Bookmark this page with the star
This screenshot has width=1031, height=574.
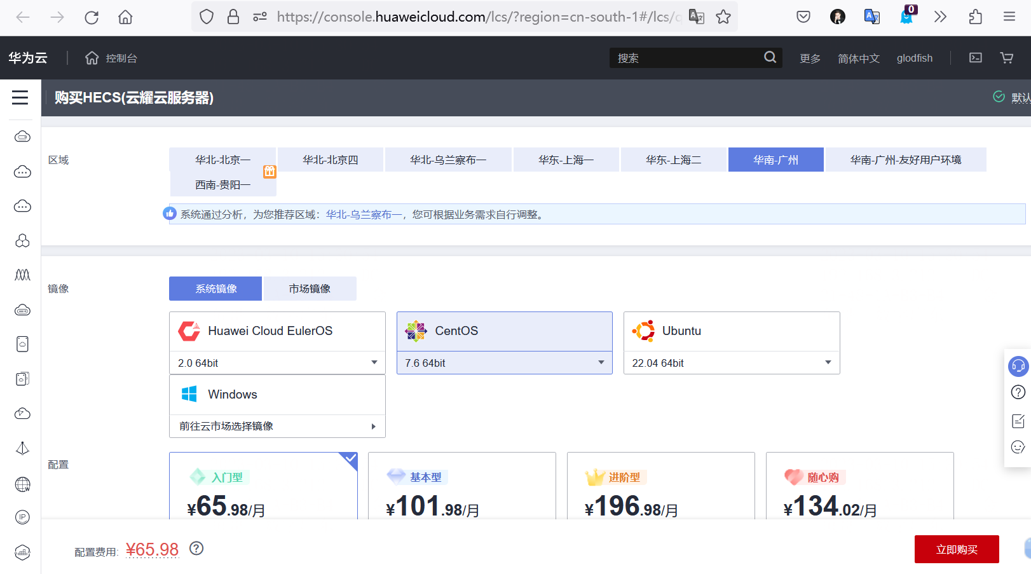click(723, 17)
